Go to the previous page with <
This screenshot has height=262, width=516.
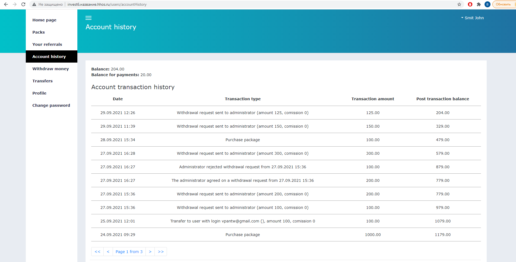(x=108, y=252)
